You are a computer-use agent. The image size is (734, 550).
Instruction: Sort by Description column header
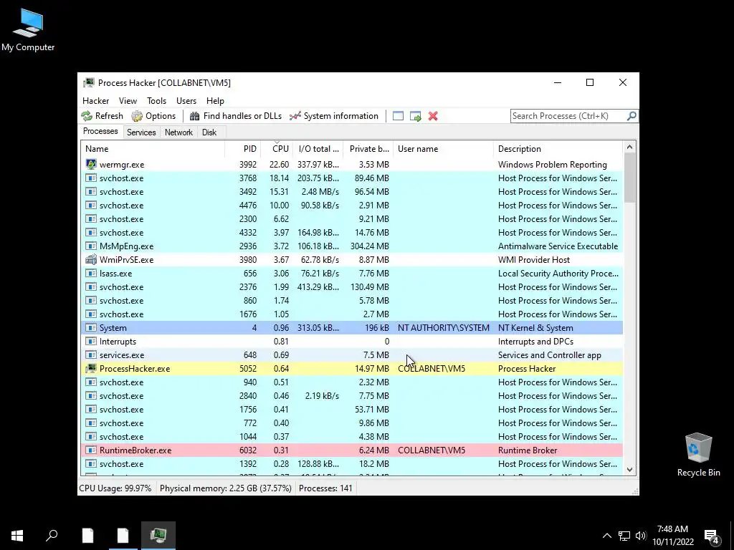click(x=558, y=149)
